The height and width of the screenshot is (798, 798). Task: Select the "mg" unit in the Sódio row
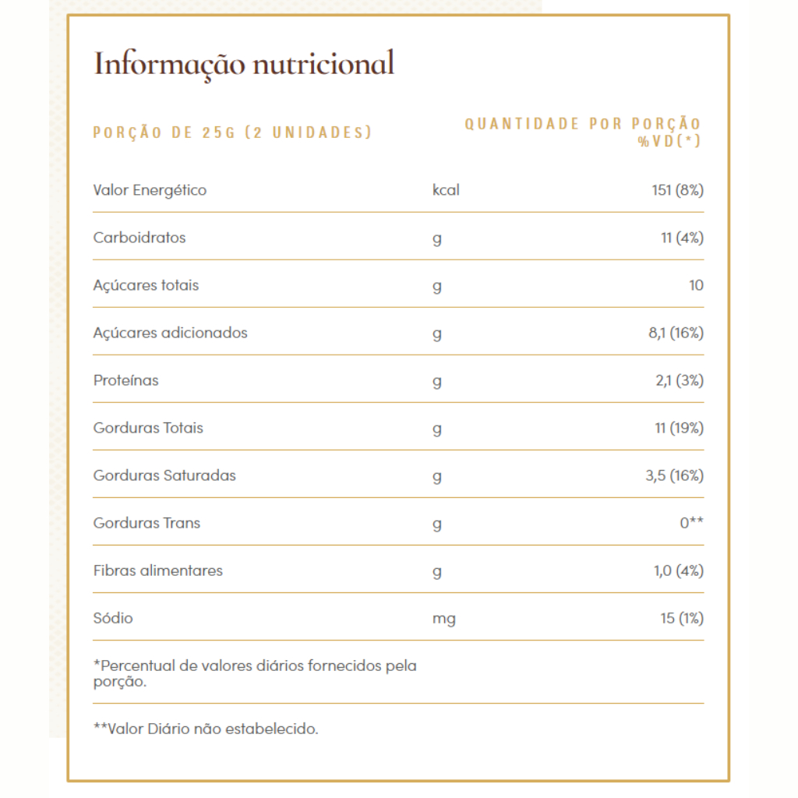click(443, 619)
